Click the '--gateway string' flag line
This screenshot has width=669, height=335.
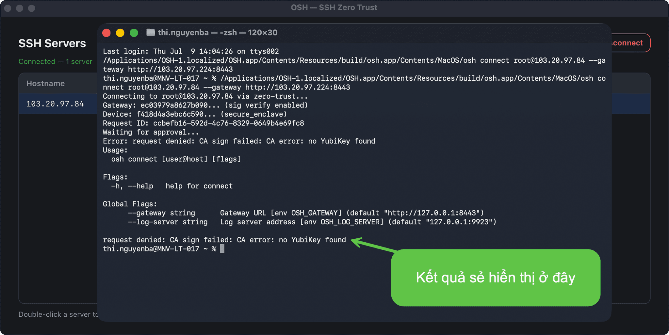[306, 213]
